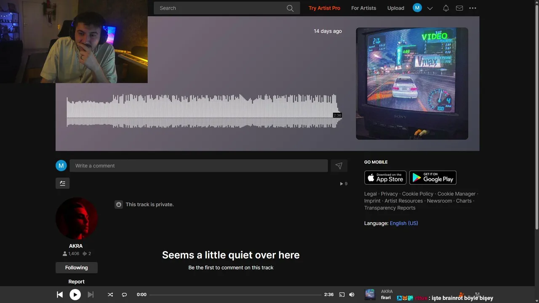Focus the Write a comment field
The image size is (539, 303).
click(x=199, y=166)
